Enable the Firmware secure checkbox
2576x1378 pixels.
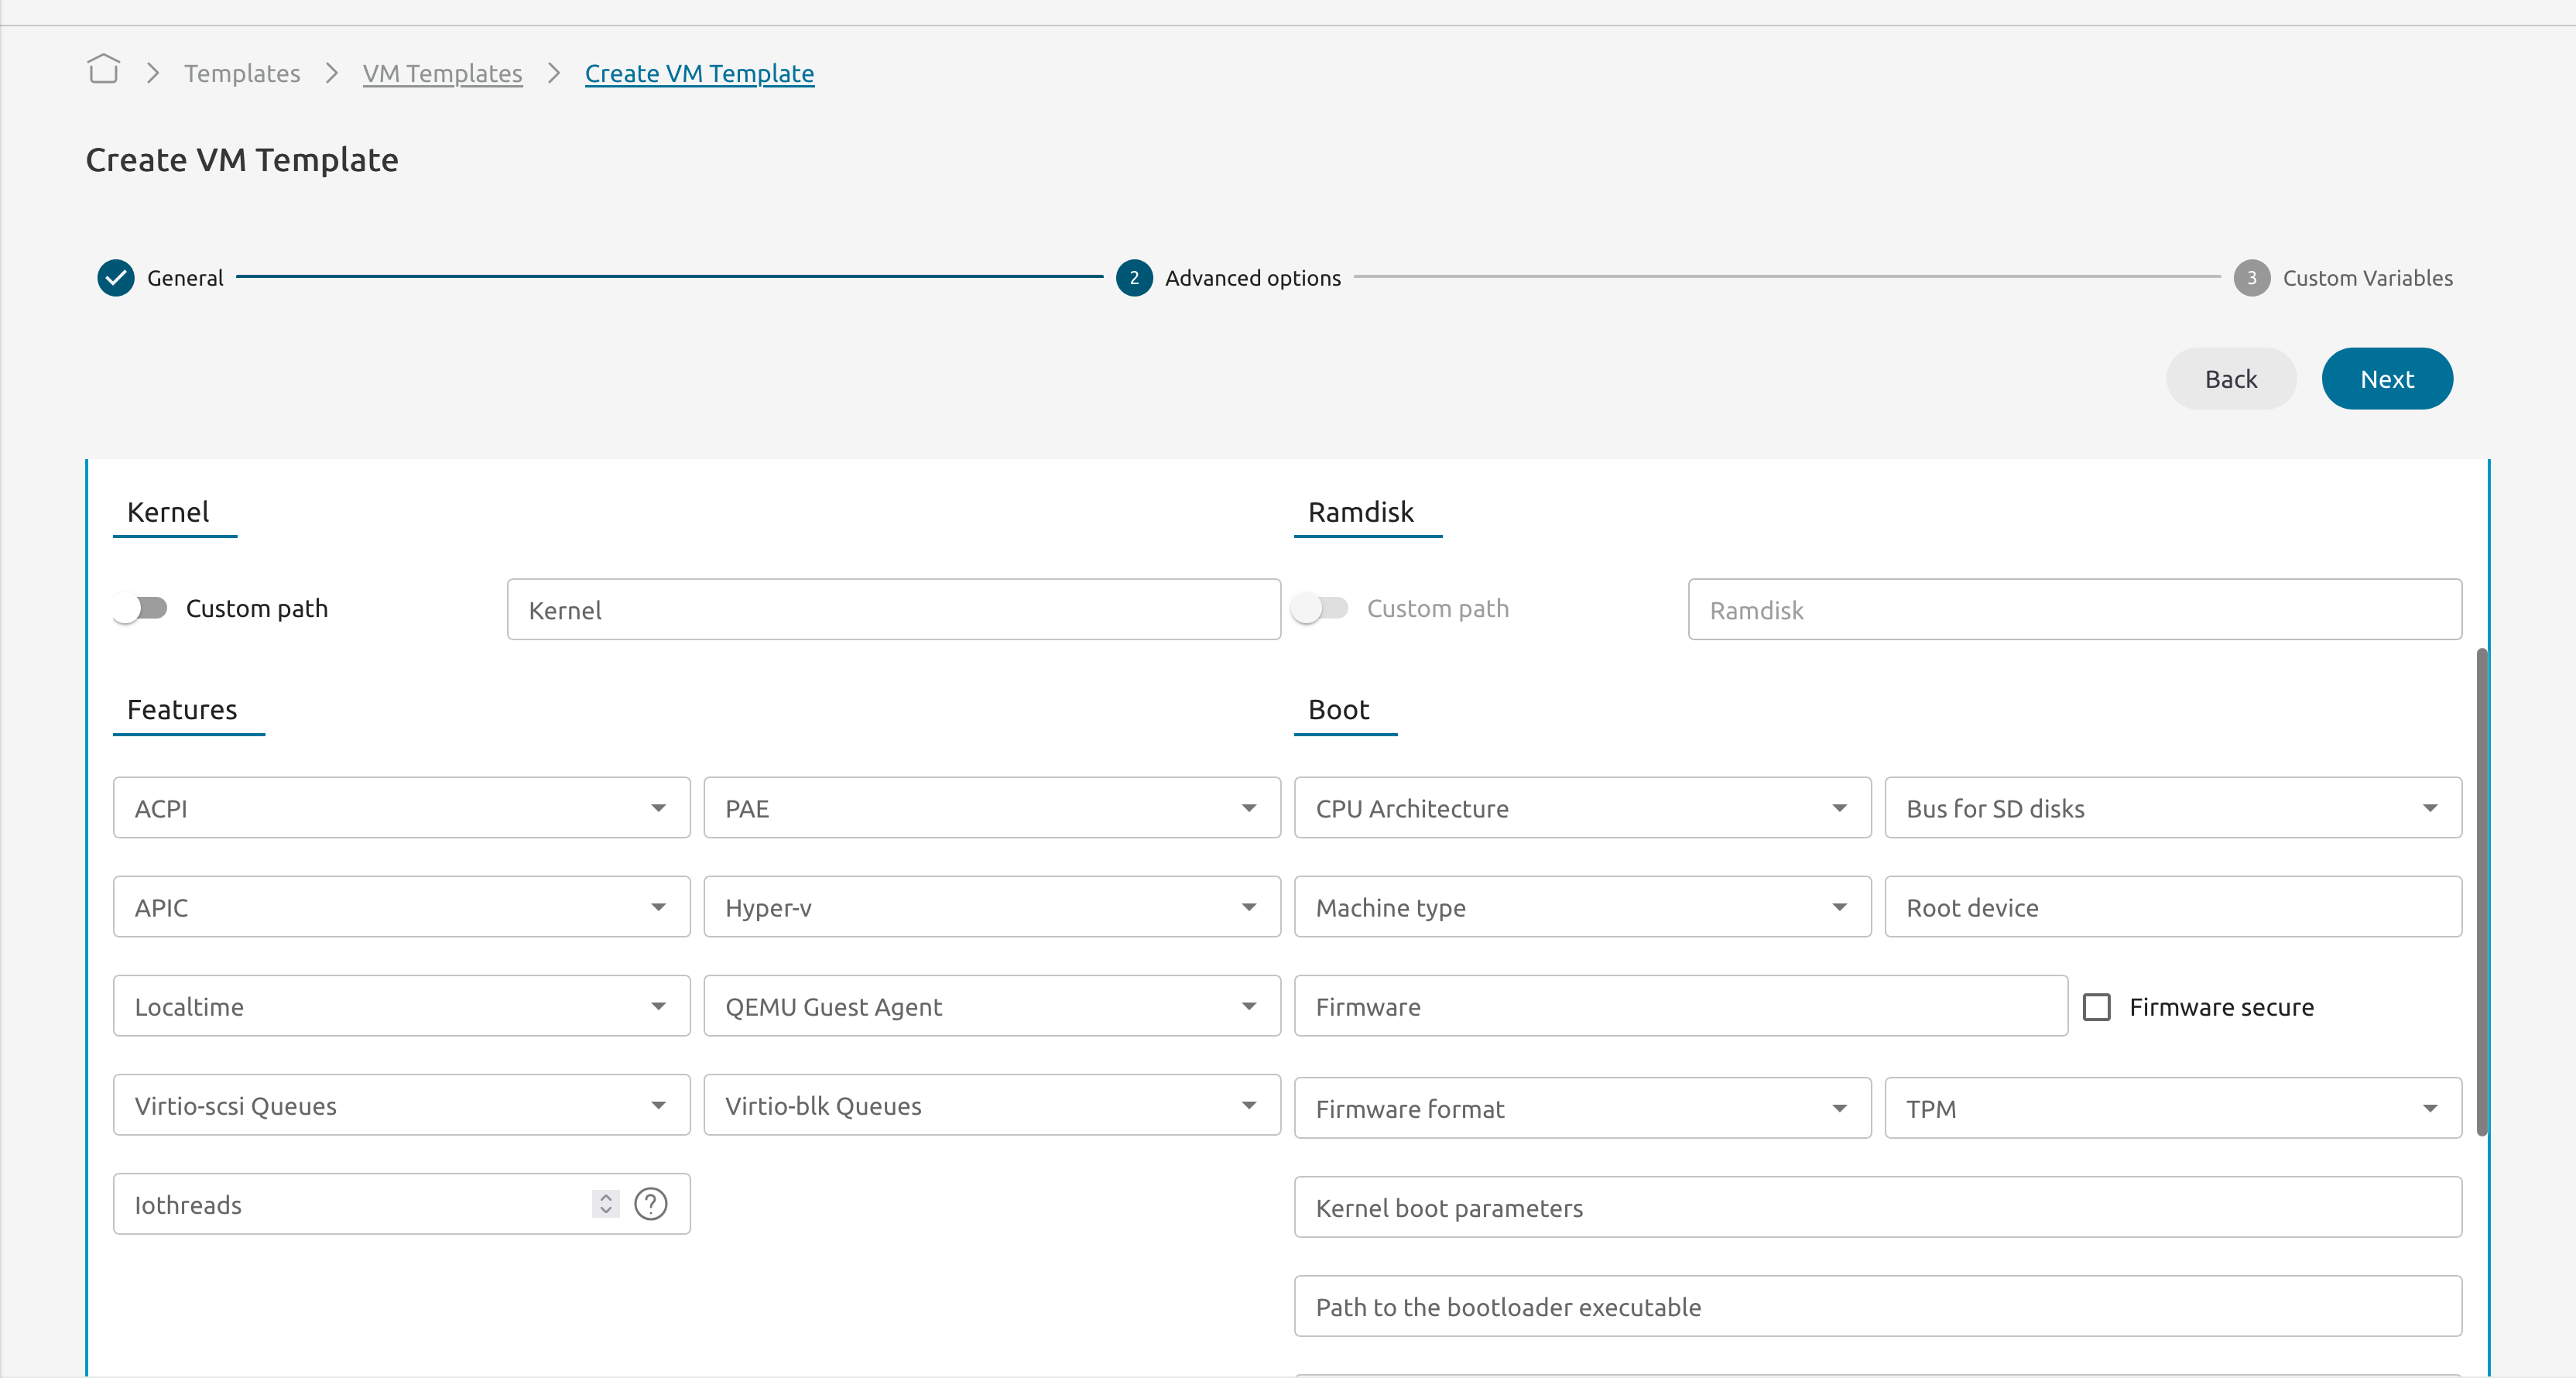point(2096,1007)
